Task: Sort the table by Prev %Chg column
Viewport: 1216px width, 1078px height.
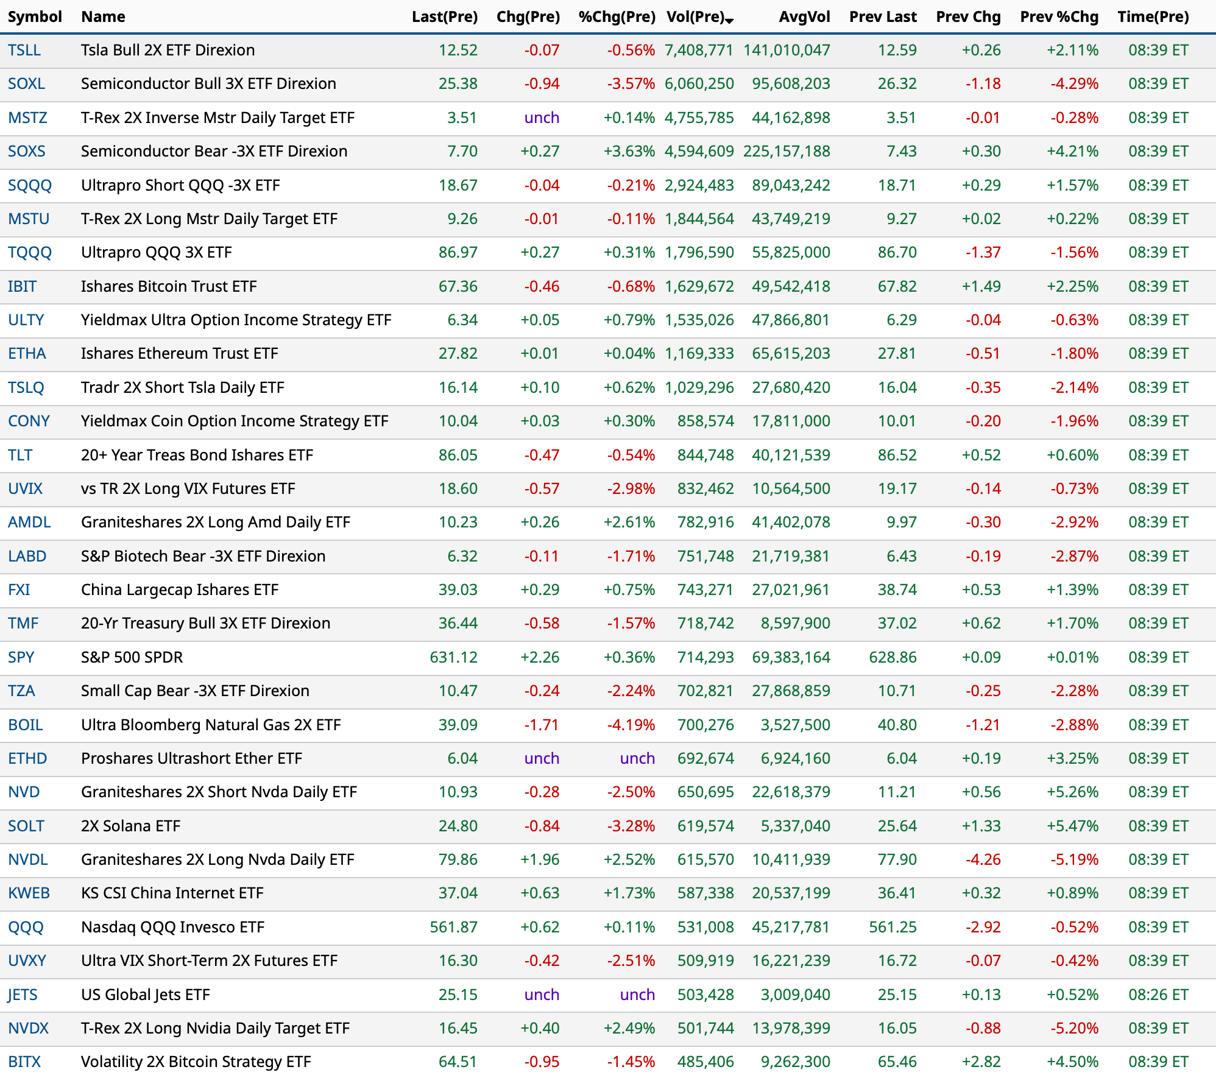Action: point(1059,16)
